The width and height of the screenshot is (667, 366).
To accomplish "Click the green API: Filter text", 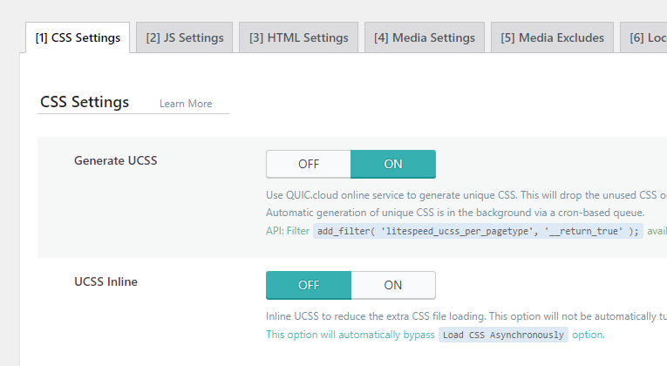I will tap(288, 231).
